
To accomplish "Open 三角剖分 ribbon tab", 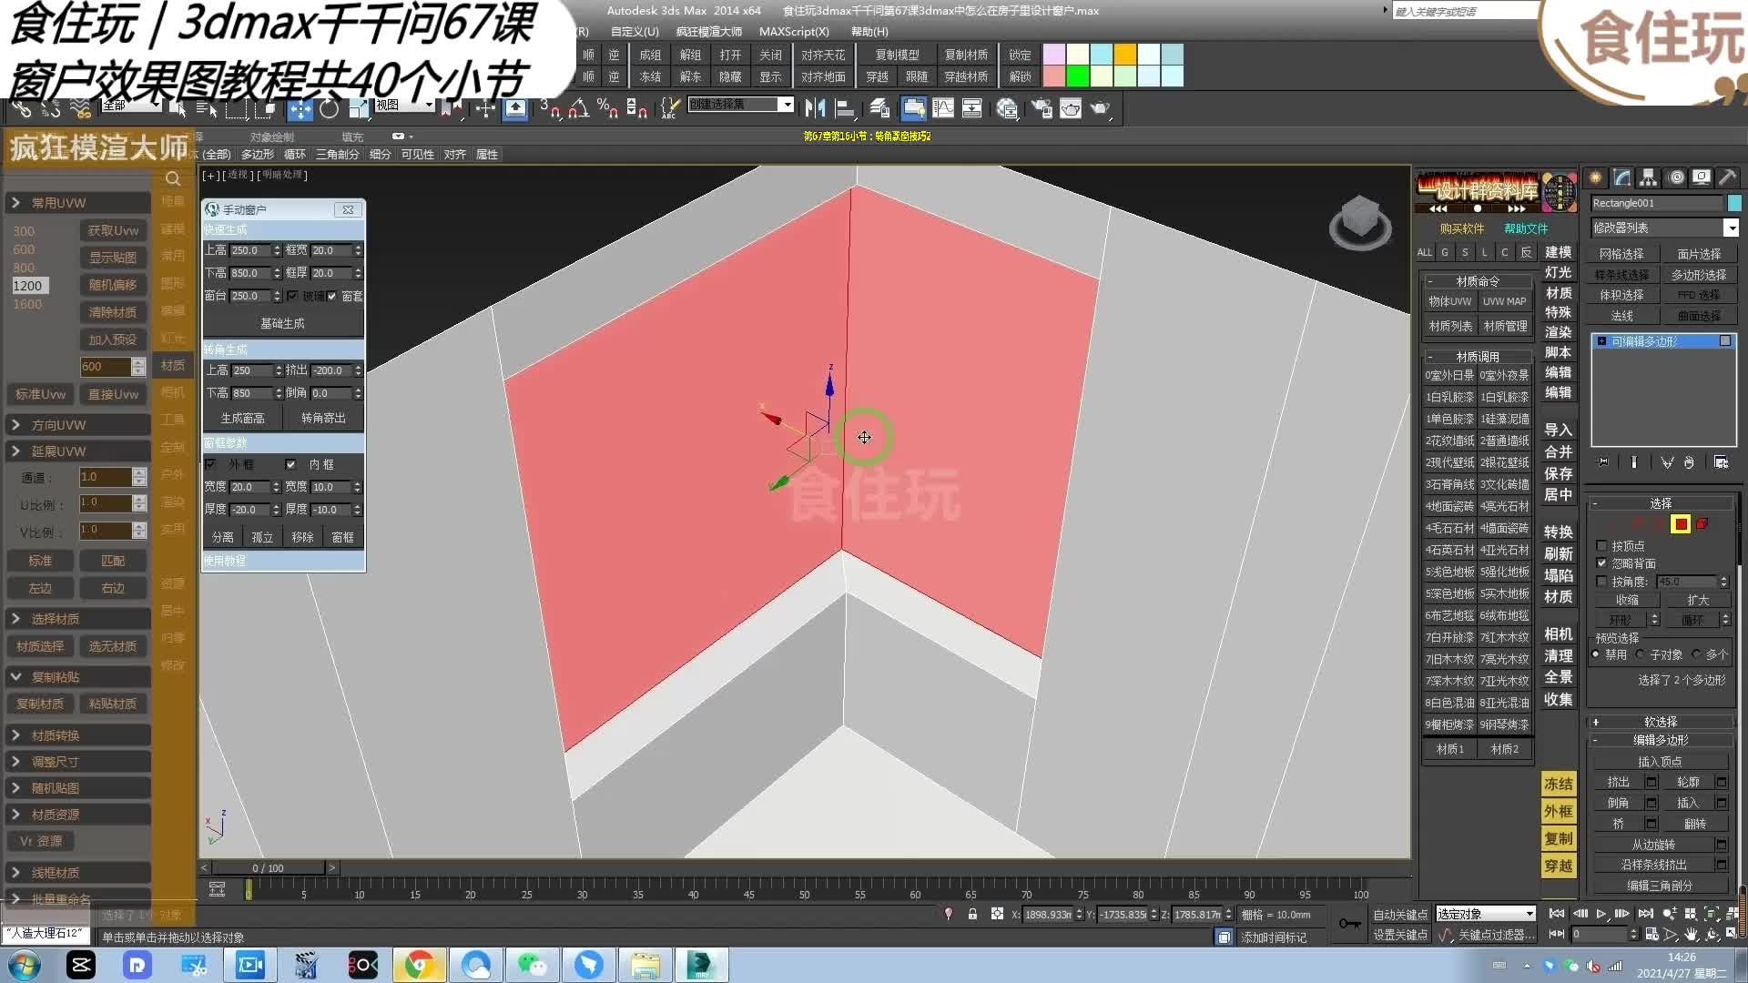I will (337, 155).
